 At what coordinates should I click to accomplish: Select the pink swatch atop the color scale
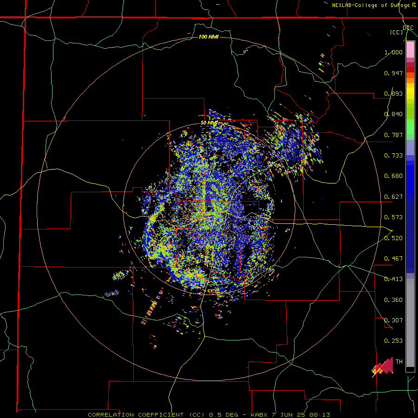pos(410,49)
